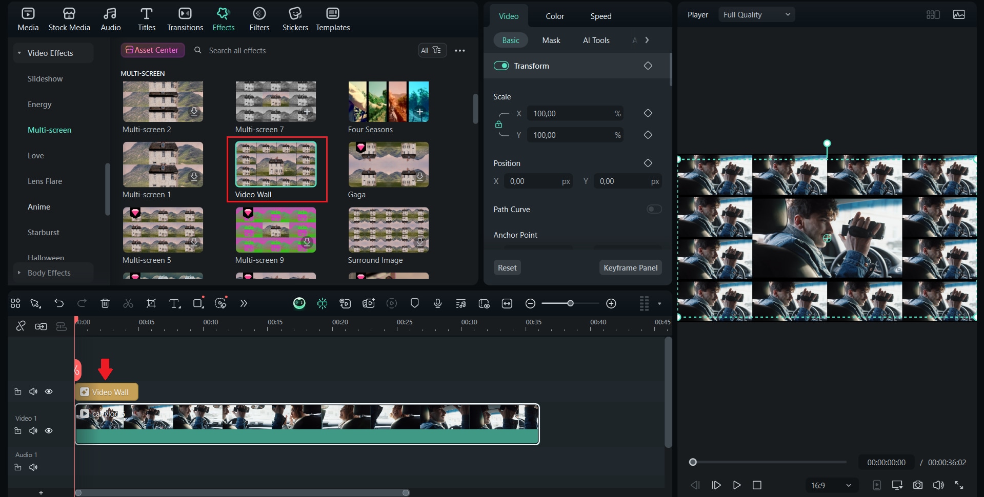Enter fullscreen player view

(959, 485)
